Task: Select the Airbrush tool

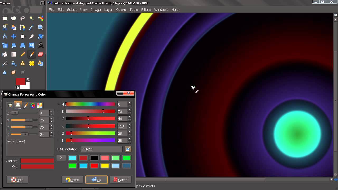Action: click(5, 63)
